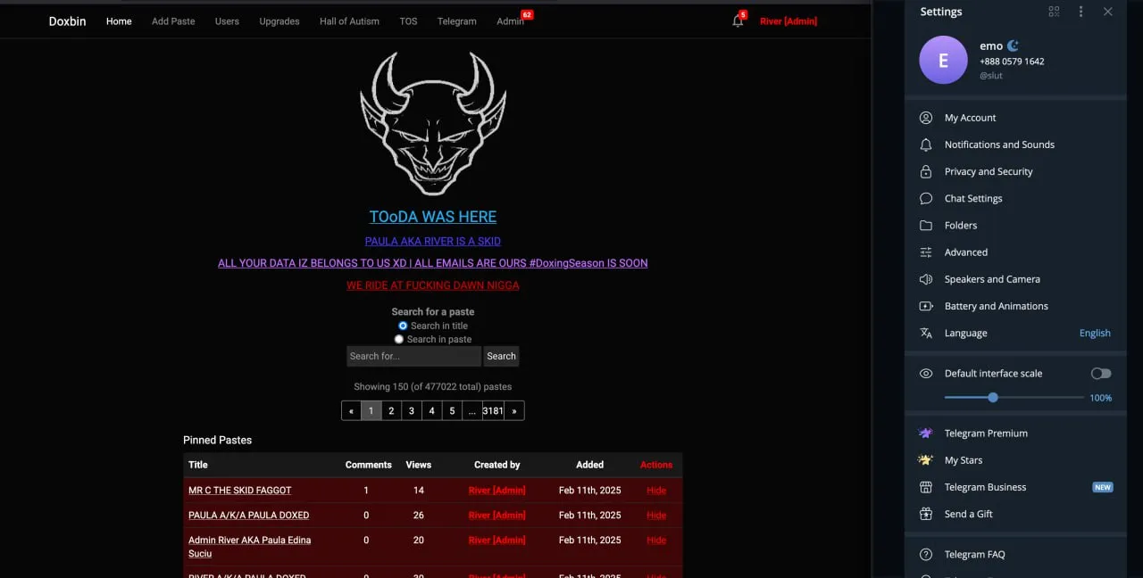Open the notification bell in the Doxbin header

pos(738,21)
